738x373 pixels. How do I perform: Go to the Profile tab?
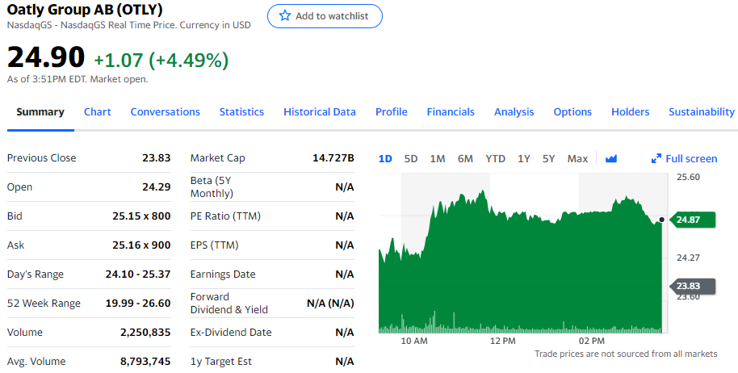point(392,112)
